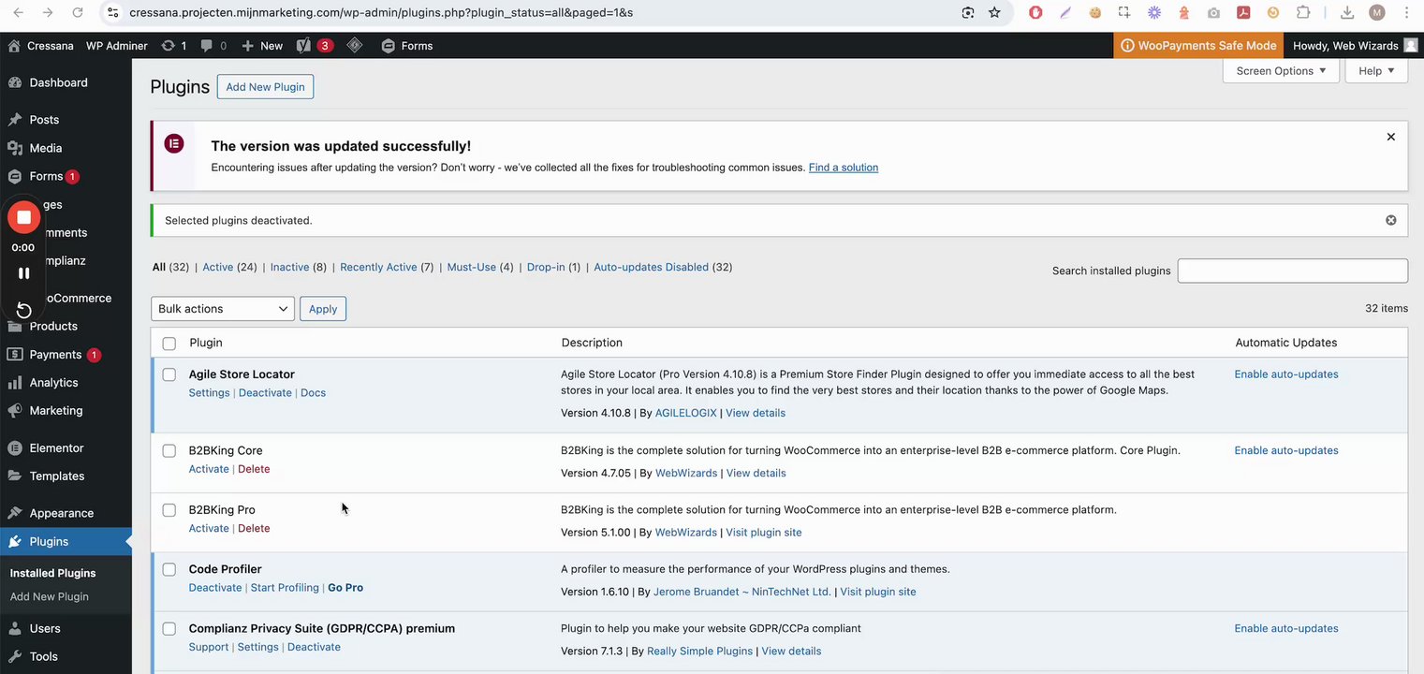Click the Yoast SEO icon in the admin bar

click(303, 46)
